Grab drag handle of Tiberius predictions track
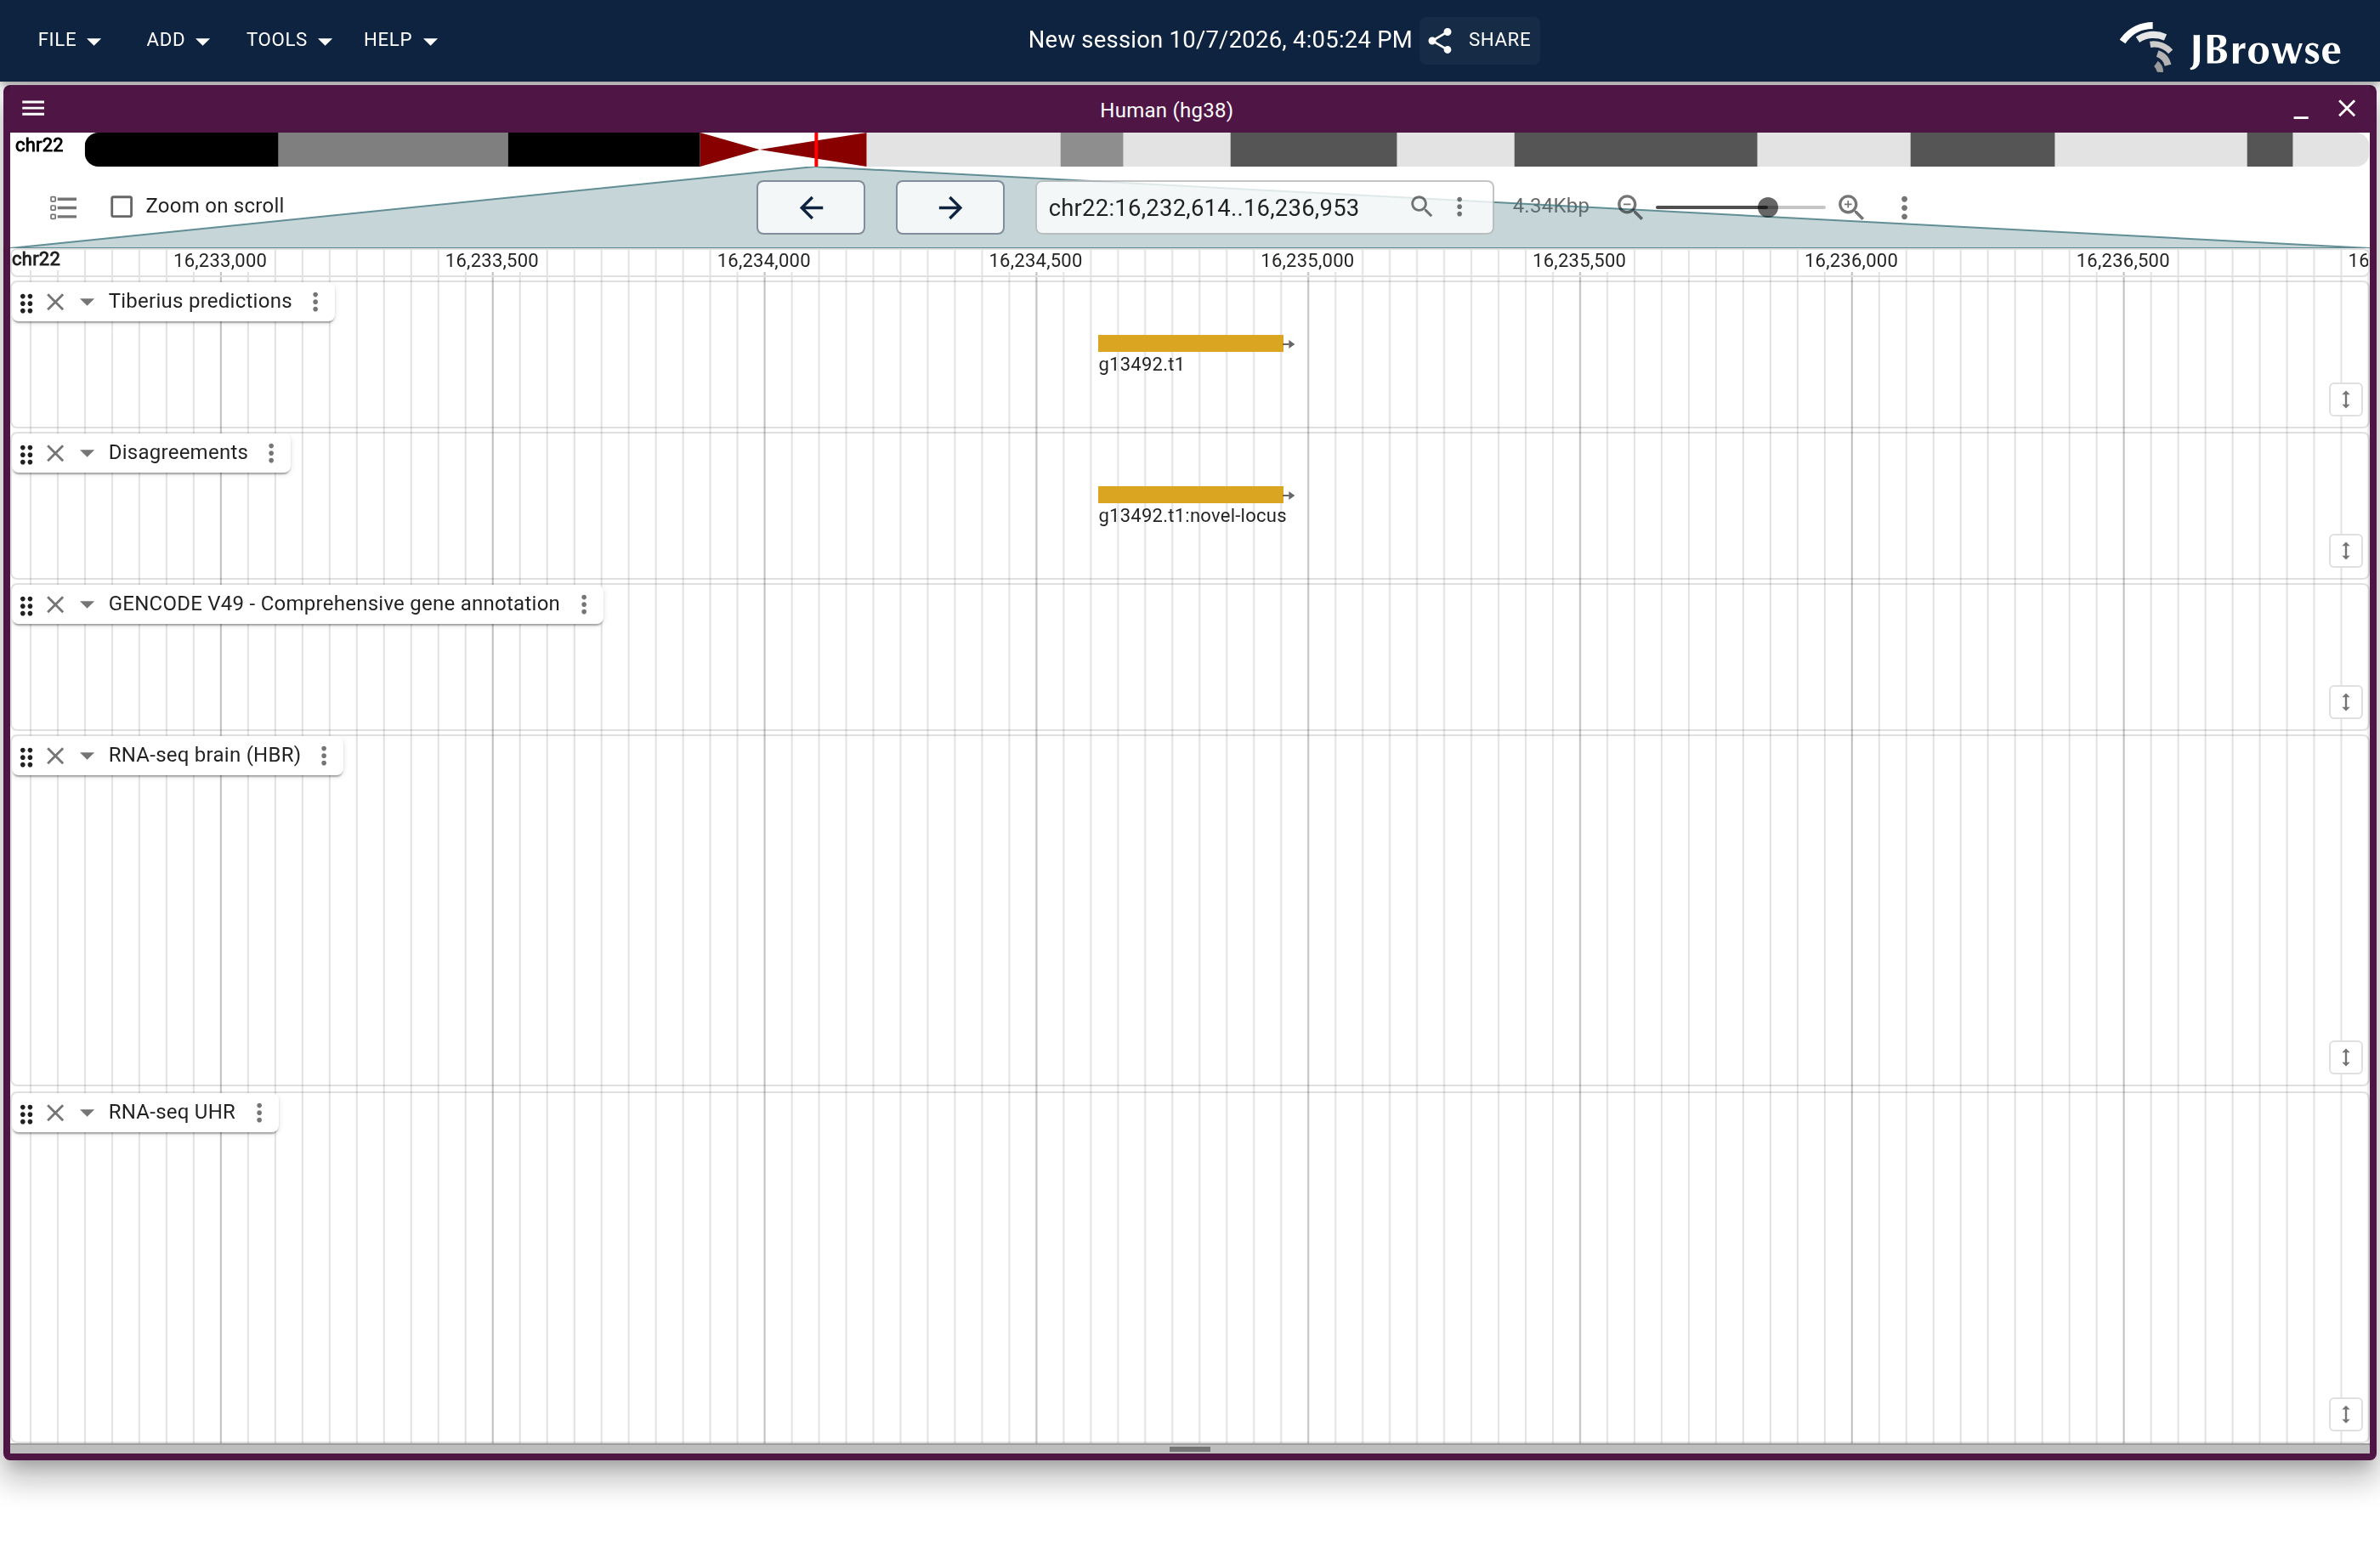This screenshot has width=2380, height=1564. [x=27, y=302]
